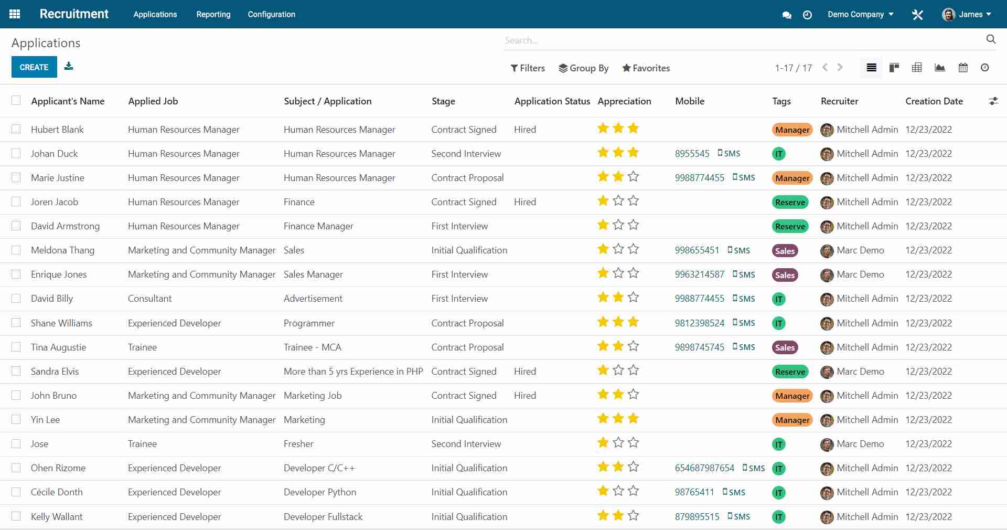The width and height of the screenshot is (1007, 530).
Task: Switch to graph view
Action: [x=940, y=67]
